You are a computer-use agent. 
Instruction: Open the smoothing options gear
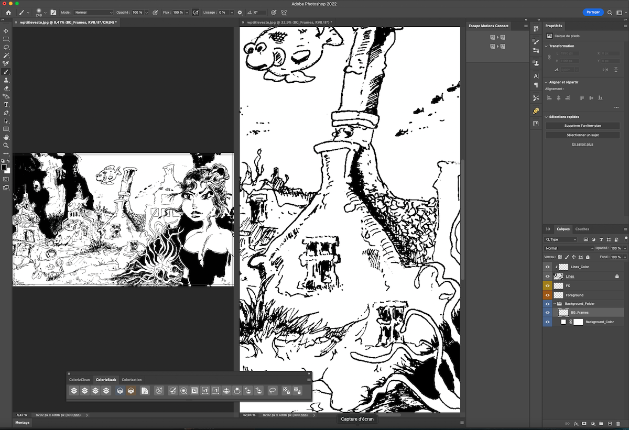240,12
